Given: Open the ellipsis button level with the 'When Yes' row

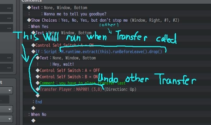Looking at the screenshot, I should click(6, 28).
